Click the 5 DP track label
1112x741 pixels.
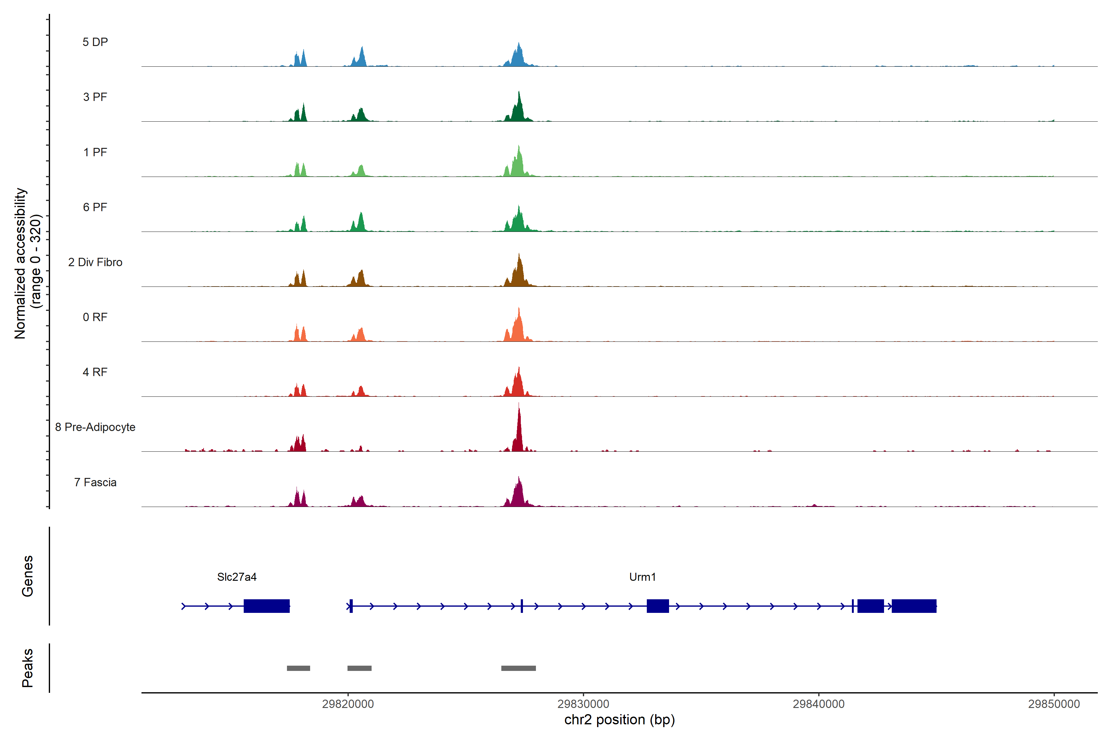point(95,42)
